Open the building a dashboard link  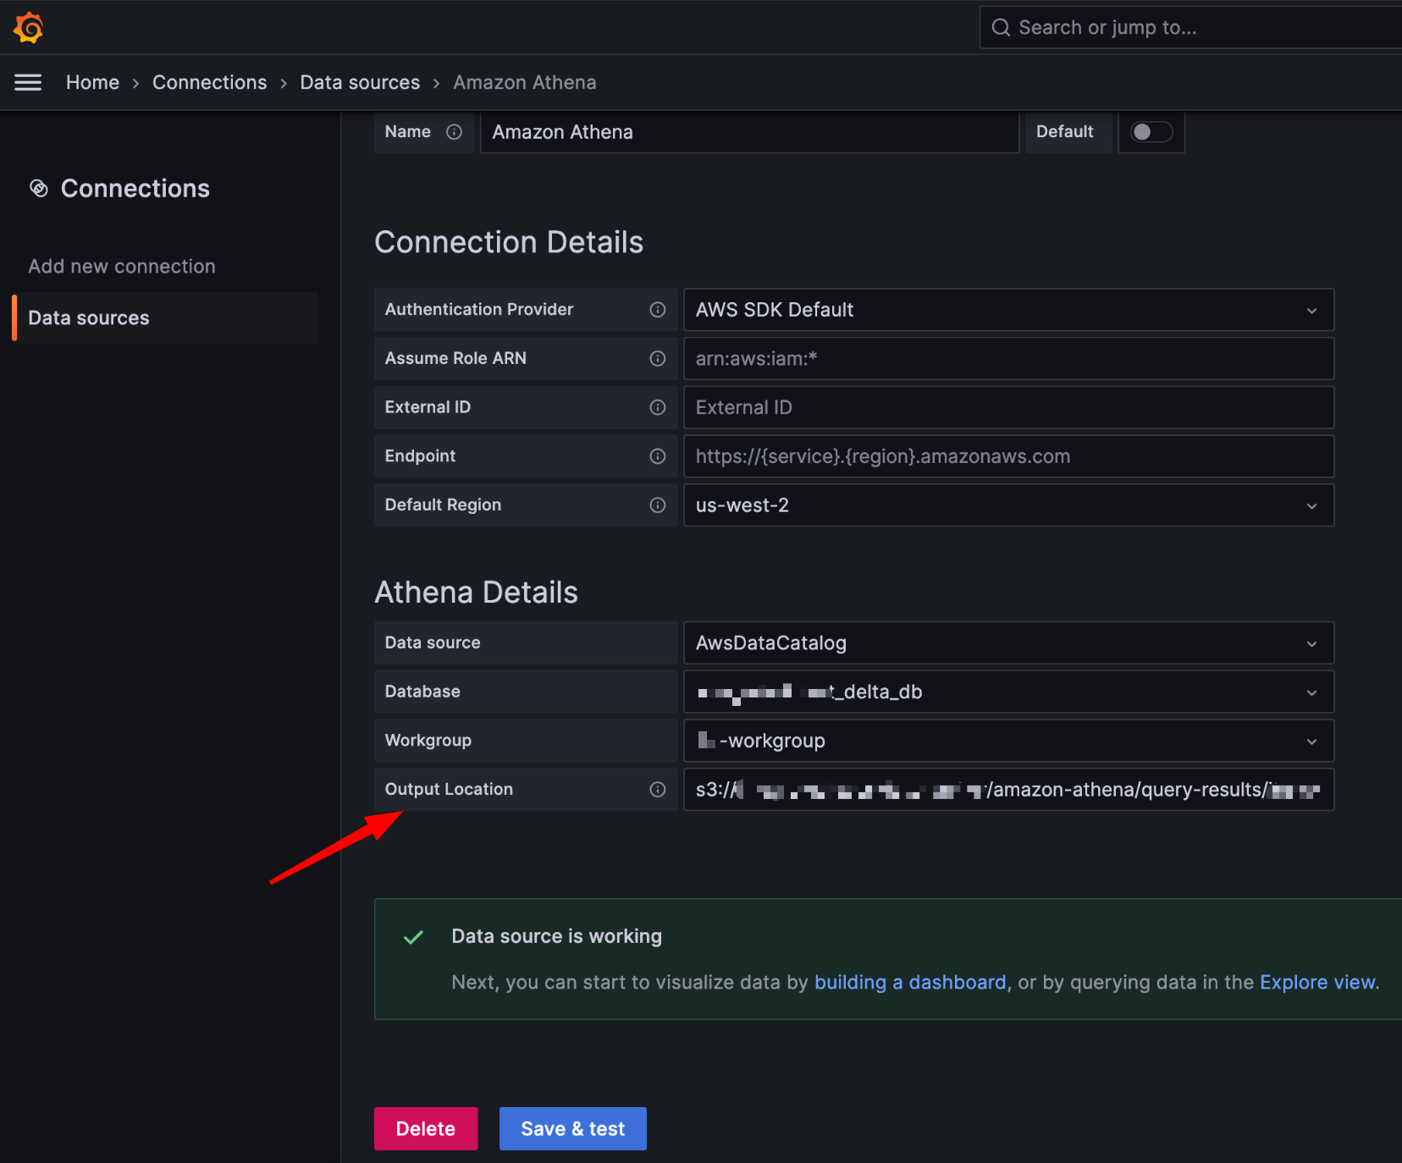coord(909,982)
